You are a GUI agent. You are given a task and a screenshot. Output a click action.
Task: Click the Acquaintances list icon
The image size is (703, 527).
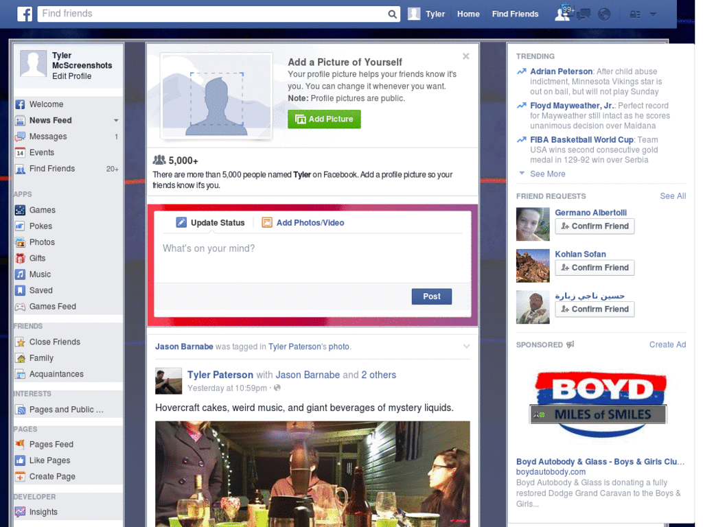(x=20, y=374)
